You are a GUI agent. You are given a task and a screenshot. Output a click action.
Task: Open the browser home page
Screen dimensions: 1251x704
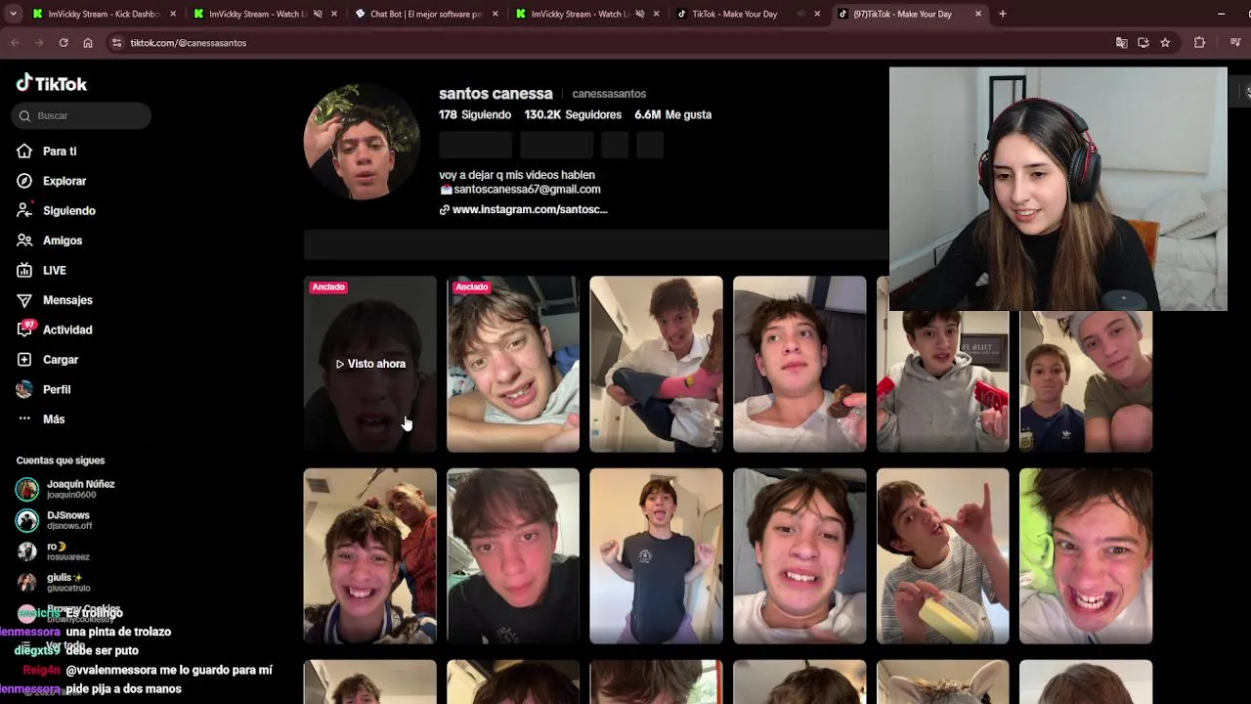(88, 43)
